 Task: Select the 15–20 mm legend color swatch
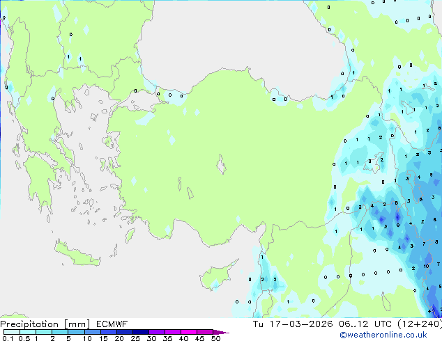[109, 332]
